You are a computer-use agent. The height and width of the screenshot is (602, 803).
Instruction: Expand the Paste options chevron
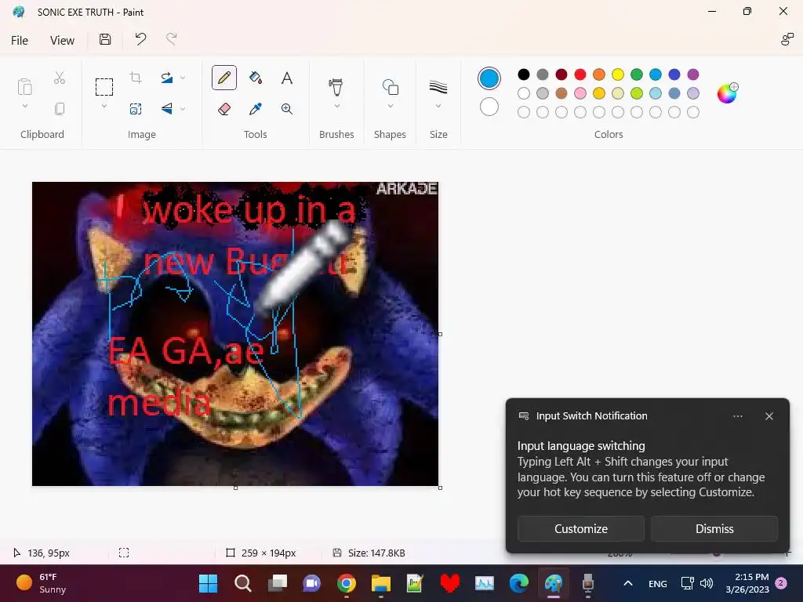pos(24,106)
